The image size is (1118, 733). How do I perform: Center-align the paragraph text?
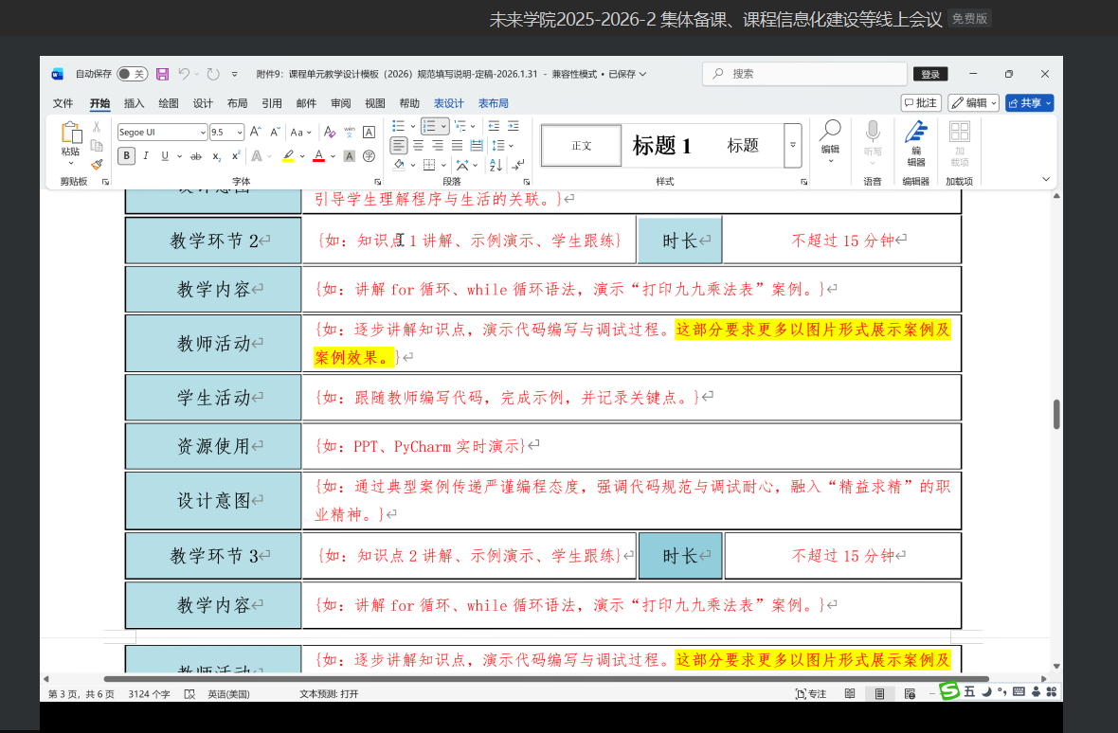click(x=418, y=145)
